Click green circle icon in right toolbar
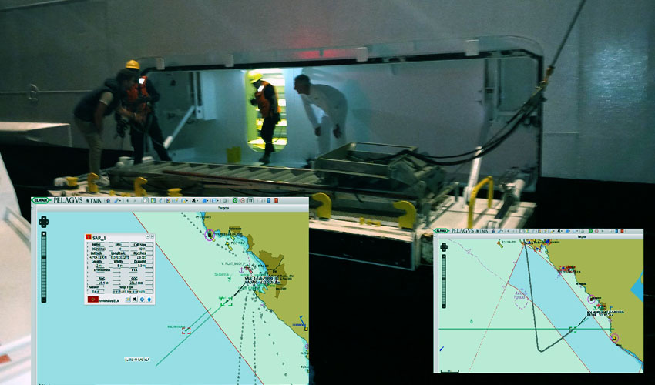 [x=591, y=231]
